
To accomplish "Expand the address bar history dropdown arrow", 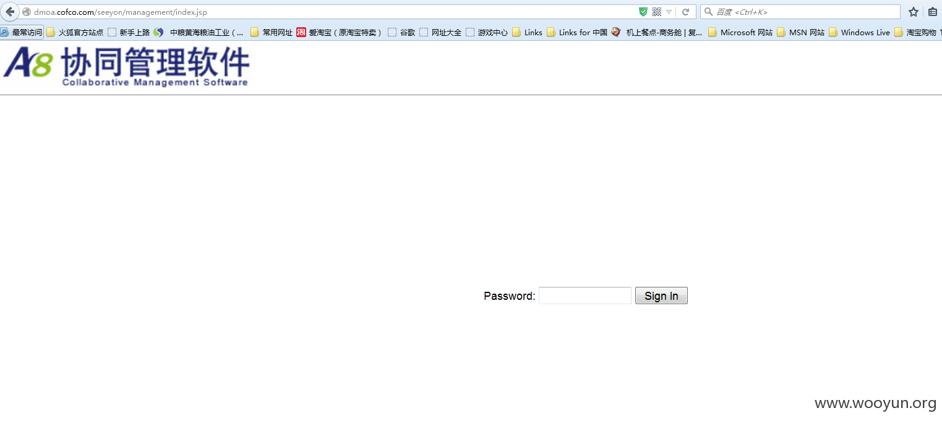I will 669,12.
